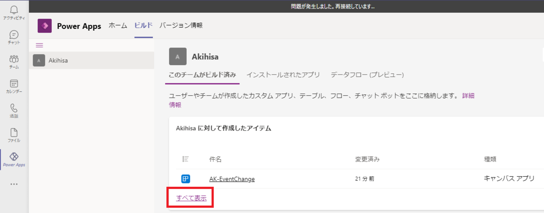Click the list type icon in table header
Screen dimensions: 544x213
[185, 159]
